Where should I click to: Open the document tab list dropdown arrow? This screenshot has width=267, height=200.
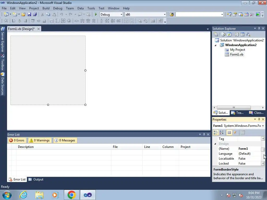click(x=208, y=29)
